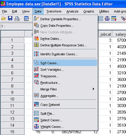
Task: Click the Select Cases toolbar icon
Action: [114, 18]
